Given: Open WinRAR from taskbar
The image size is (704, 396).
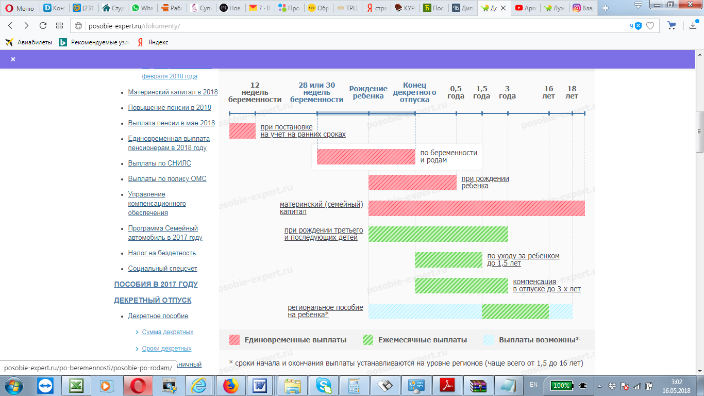Looking at the screenshot, I should [x=478, y=385].
